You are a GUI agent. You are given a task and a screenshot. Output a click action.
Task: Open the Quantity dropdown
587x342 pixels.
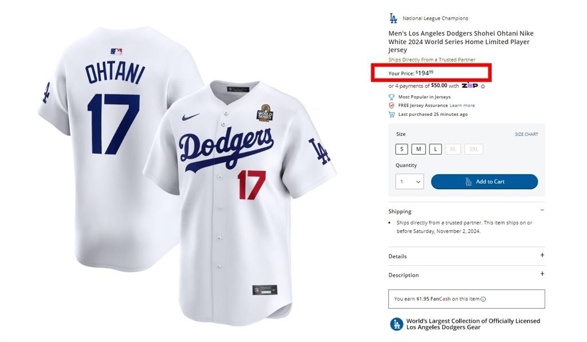point(409,182)
